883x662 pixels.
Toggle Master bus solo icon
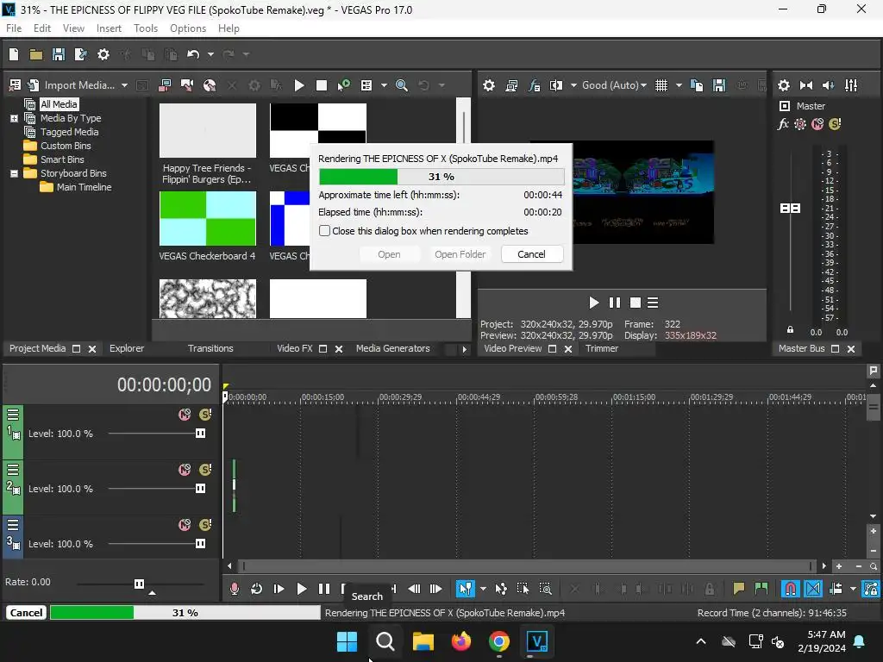coord(835,124)
